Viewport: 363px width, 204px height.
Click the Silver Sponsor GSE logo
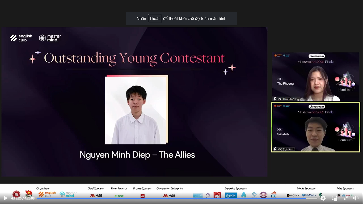click(x=119, y=196)
